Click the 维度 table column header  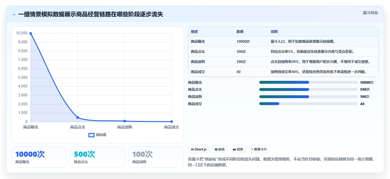pyautogui.click(x=194, y=32)
